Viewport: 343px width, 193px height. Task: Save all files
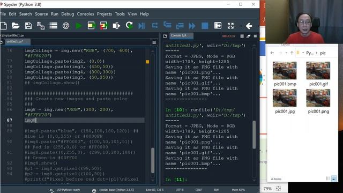point(41,26)
